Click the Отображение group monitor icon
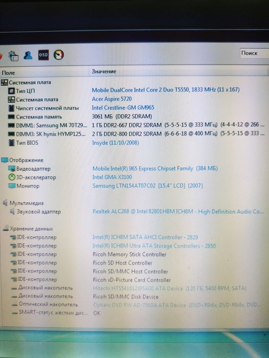Screen dimensions: 269x358 pos(5,160)
